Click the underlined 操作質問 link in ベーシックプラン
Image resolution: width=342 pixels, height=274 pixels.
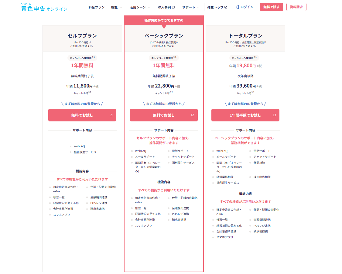point(171,42)
